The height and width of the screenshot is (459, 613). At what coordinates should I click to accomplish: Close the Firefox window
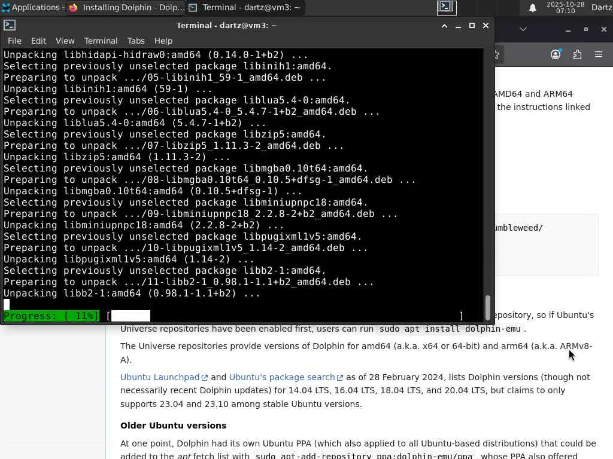(603, 29)
